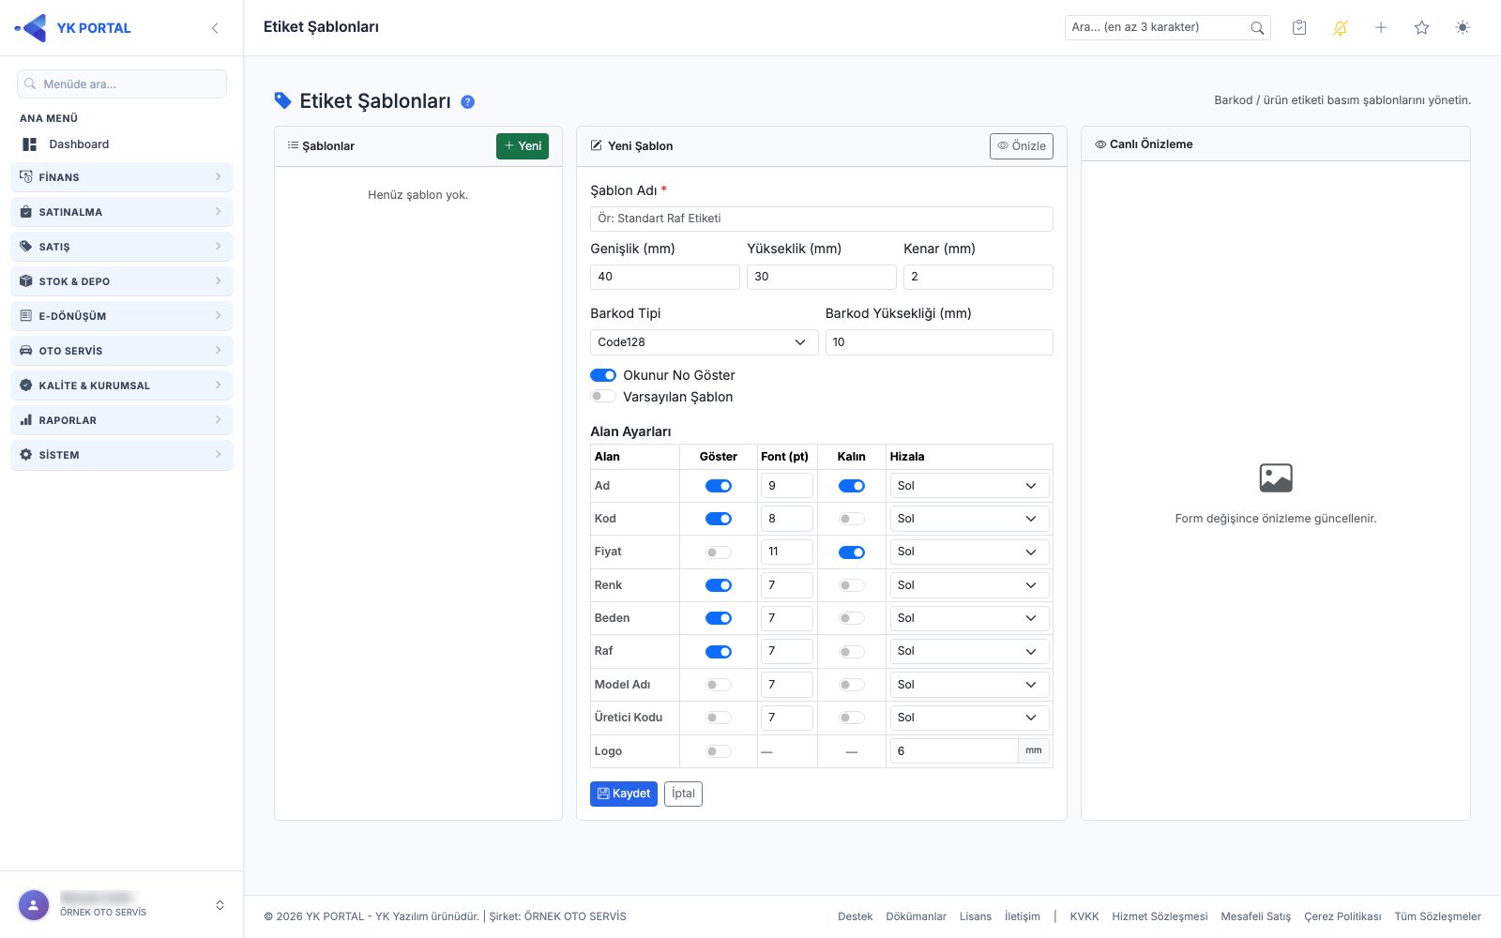The height and width of the screenshot is (938, 1501).
Task: Click the plus quick-add icon in header
Action: [1381, 28]
